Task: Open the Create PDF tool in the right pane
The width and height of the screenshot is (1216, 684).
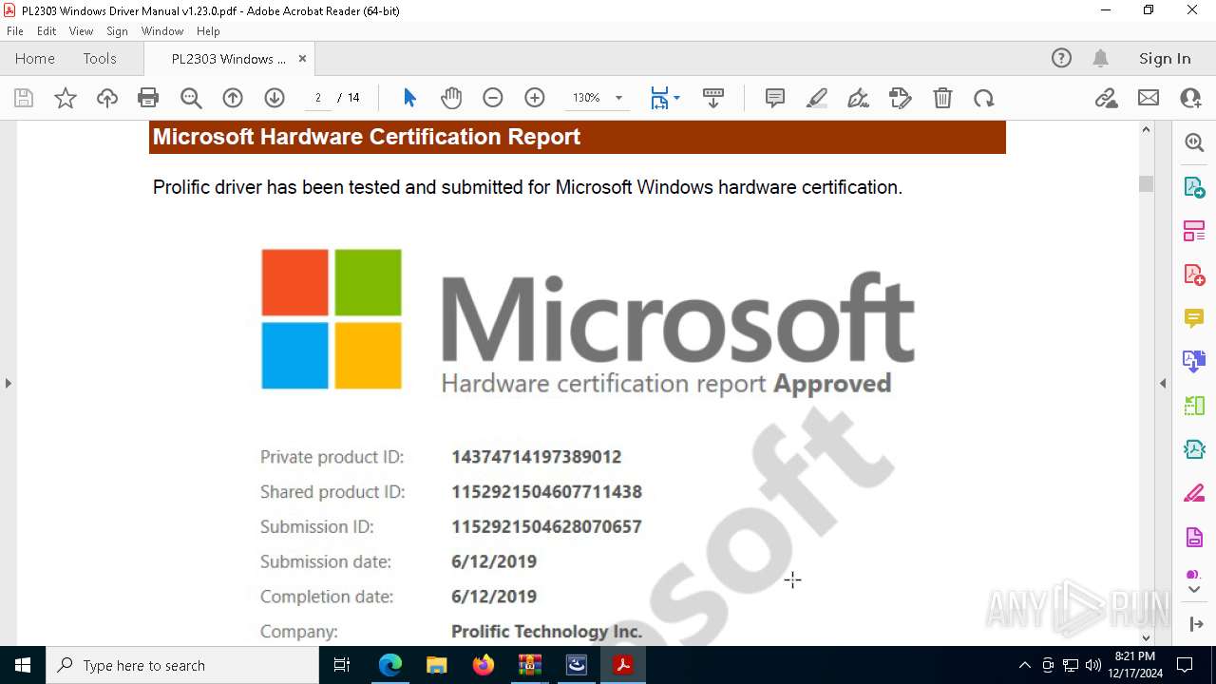Action: 1194,275
